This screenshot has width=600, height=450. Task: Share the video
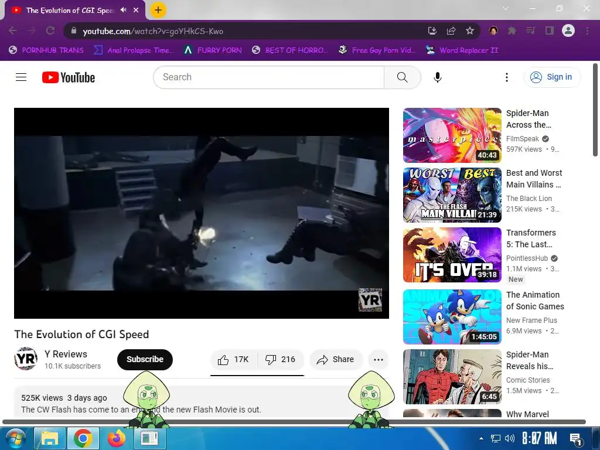(336, 359)
